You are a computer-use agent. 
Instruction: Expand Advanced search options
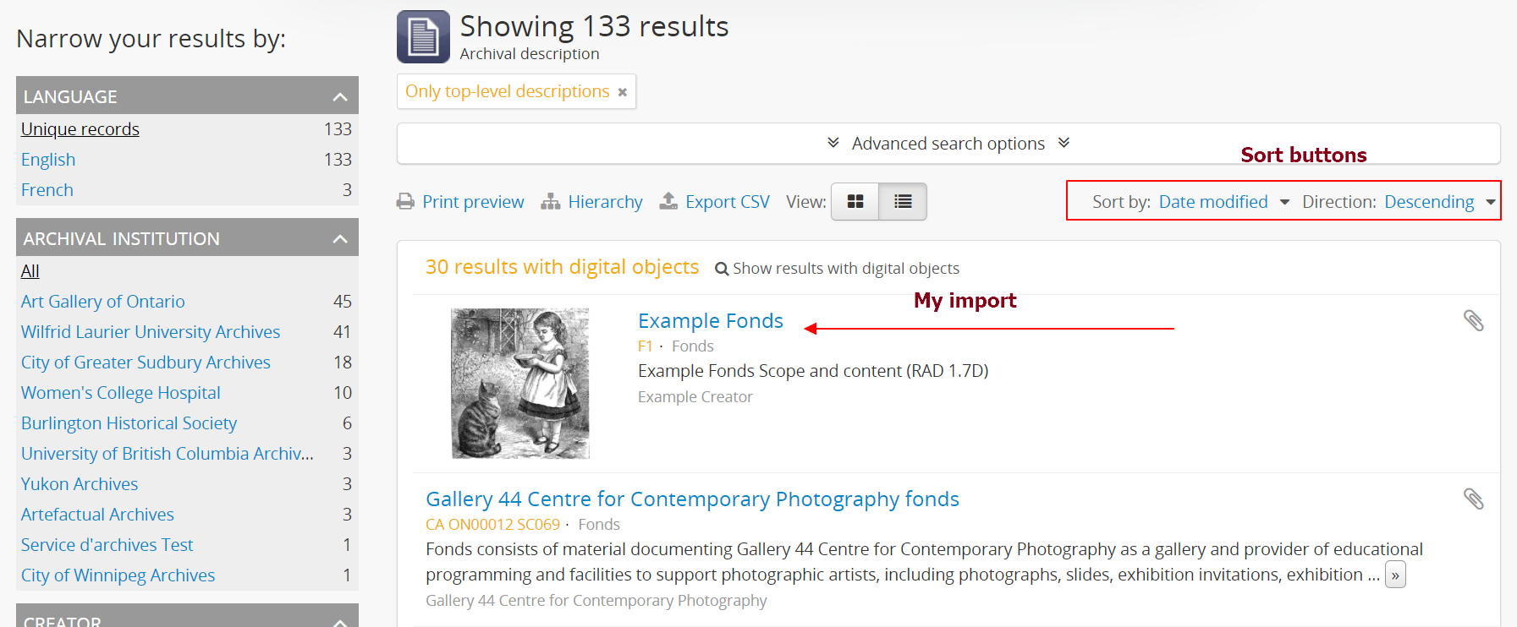948,144
